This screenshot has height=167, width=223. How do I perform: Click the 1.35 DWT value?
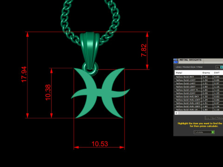click(x=217, y=93)
